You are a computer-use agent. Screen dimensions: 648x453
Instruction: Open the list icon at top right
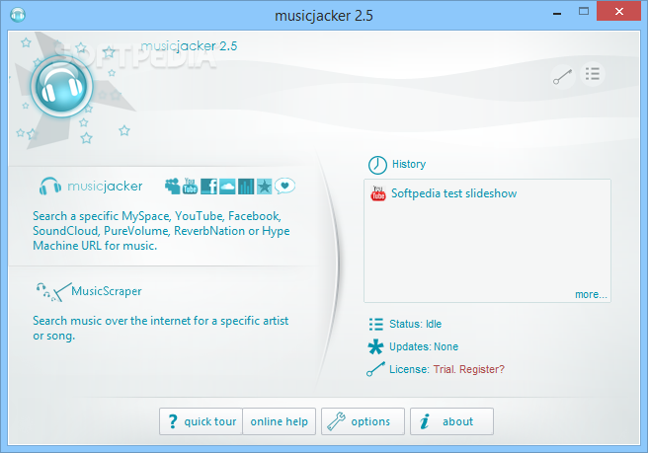pos(593,74)
